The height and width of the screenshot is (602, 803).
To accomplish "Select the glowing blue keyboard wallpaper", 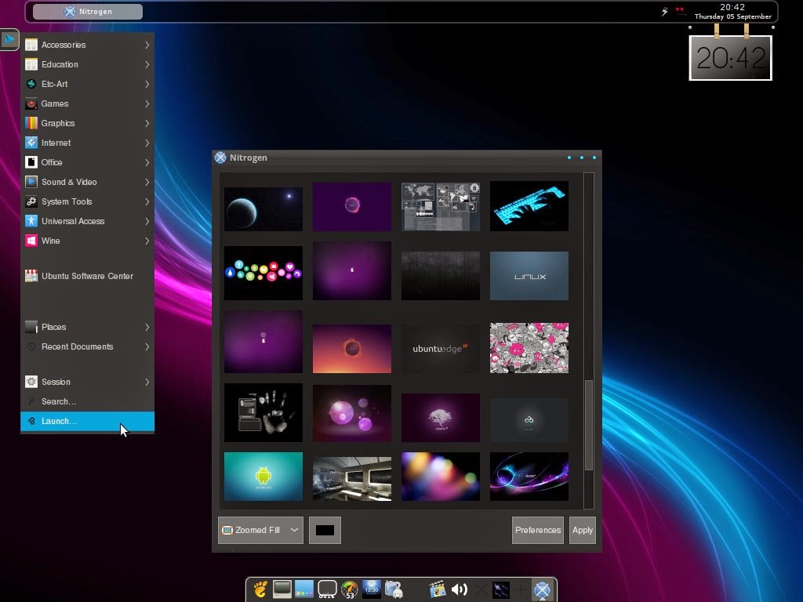I will (529, 206).
